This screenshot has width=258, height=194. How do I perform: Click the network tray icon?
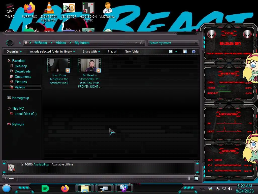224,188
